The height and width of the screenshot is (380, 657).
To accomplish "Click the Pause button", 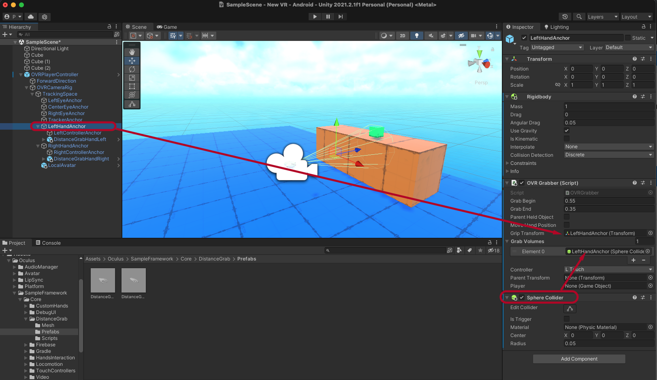I will coord(328,17).
